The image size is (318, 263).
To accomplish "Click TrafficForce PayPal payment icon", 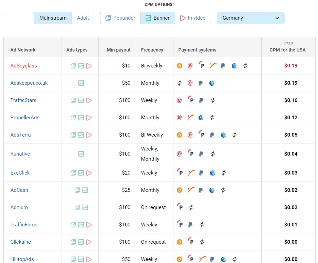I will tap(190, 225).
